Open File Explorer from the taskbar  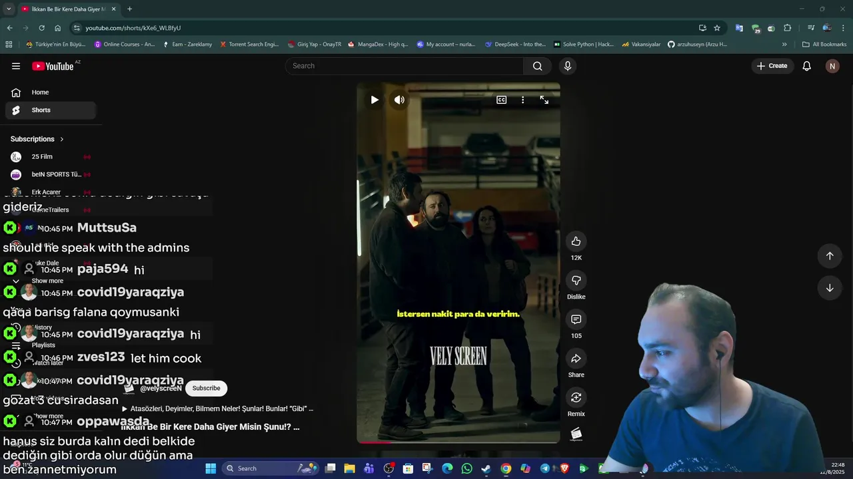click(349, 468)
